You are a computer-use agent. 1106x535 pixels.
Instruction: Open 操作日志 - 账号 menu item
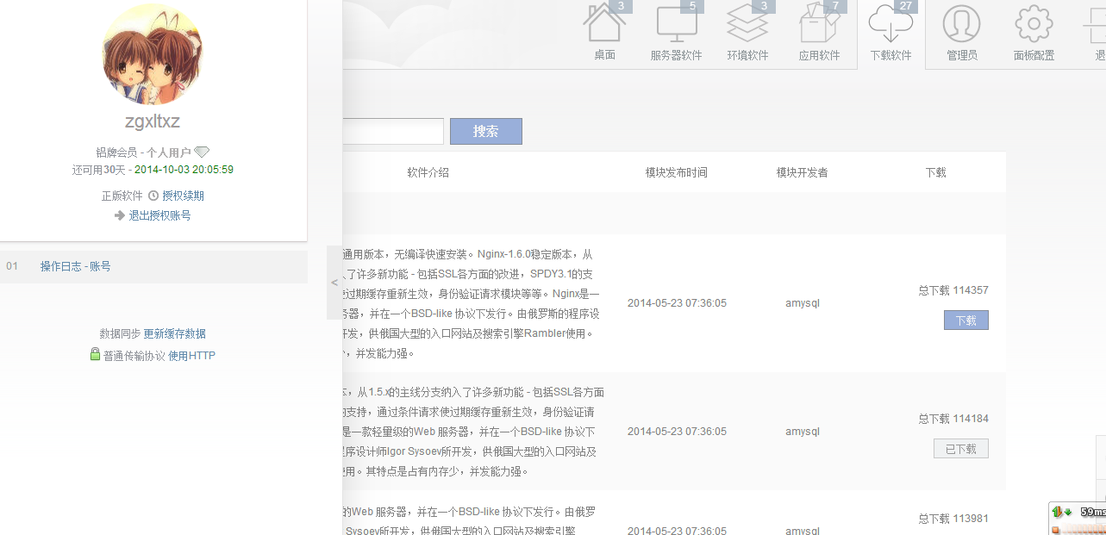pos(75,266)
